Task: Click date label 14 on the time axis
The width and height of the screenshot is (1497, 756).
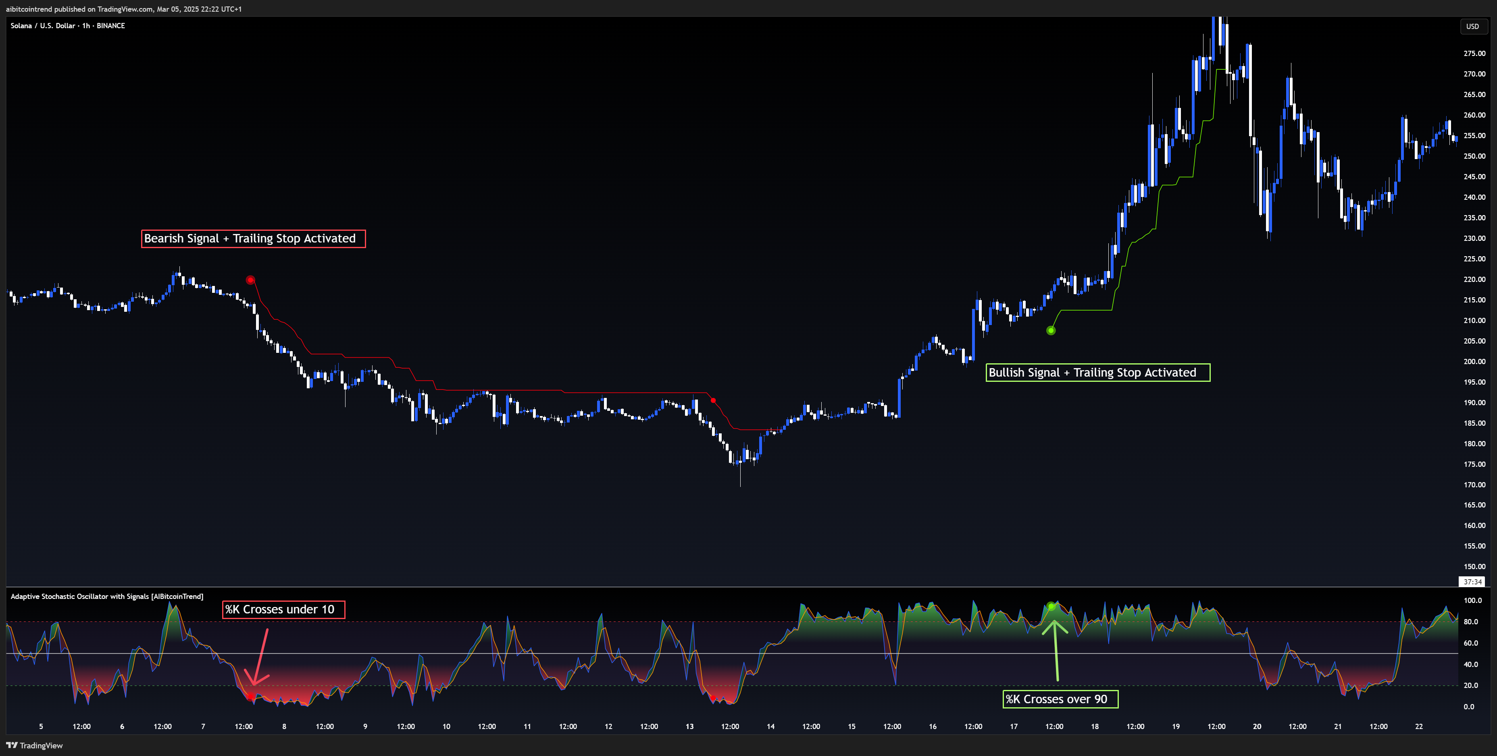Action: pyautogui.click(x=770, y=726)
